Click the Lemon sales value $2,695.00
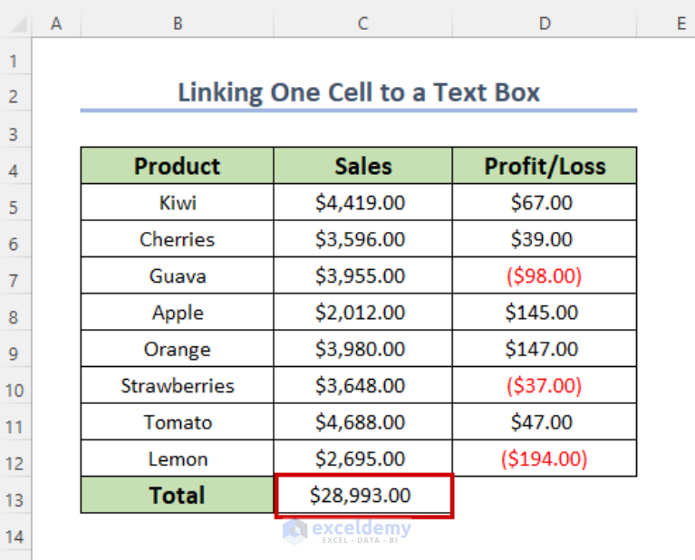The height and width of the screenshot is (560, 695). coord(363,459)
